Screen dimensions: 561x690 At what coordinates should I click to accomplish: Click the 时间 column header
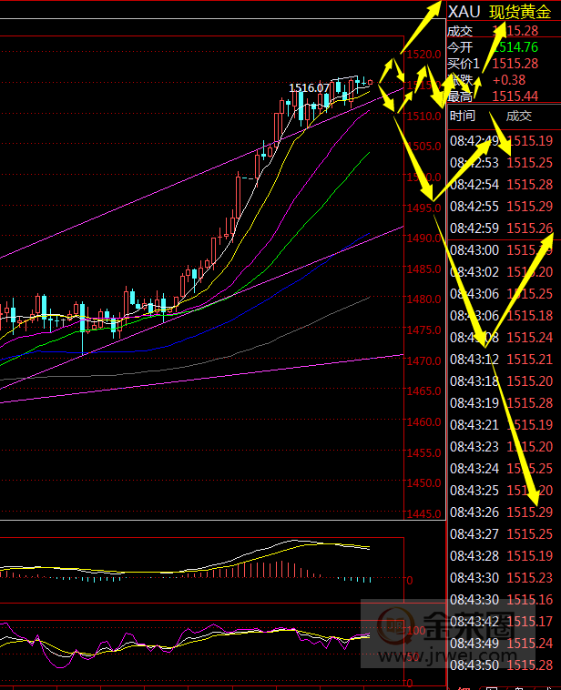coord(462,116)
